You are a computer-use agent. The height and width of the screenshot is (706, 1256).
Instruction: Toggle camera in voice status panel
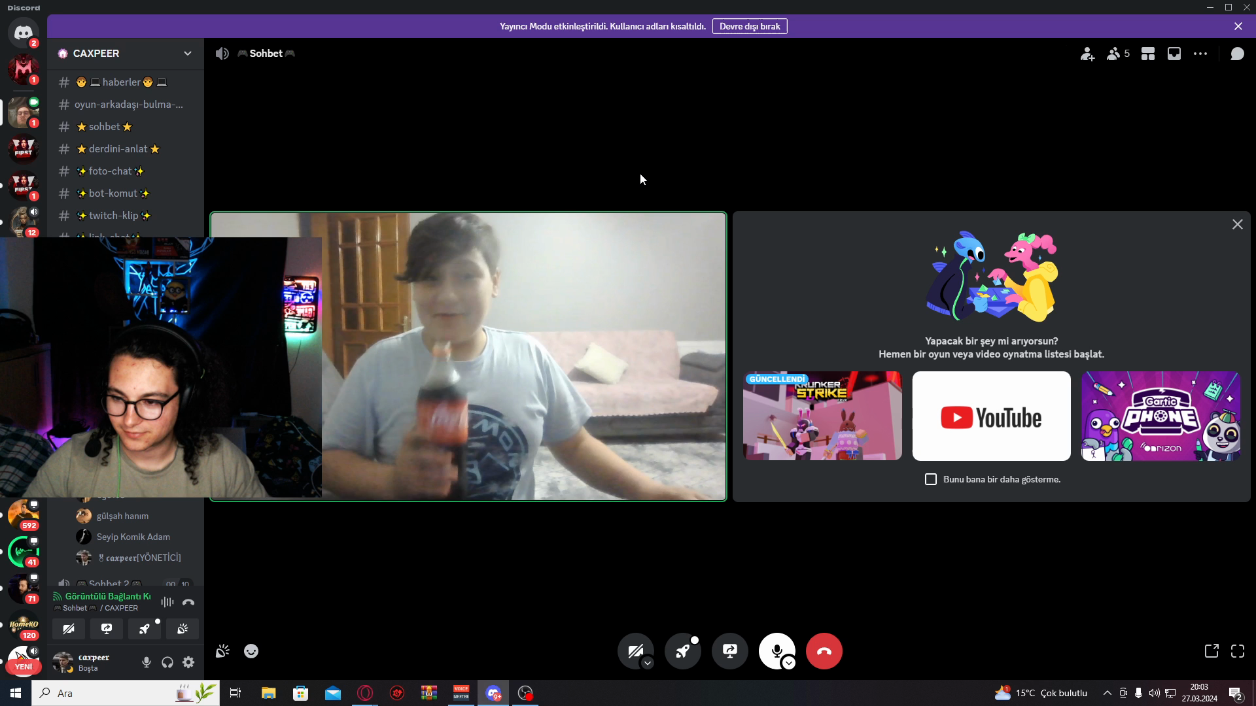click(69, 629)
